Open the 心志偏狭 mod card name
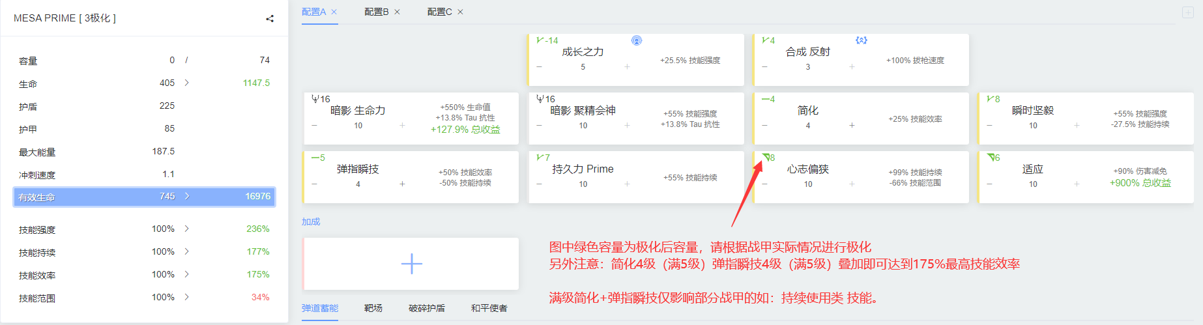Screen dimensions: 1203x325 [808, 169]
